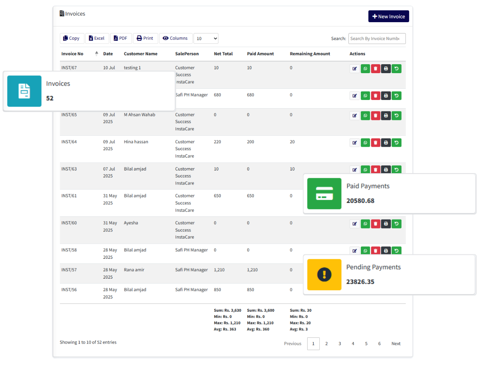Sort table by Net Total header
The height and width of the screenshot is (365, 482).
223,54
